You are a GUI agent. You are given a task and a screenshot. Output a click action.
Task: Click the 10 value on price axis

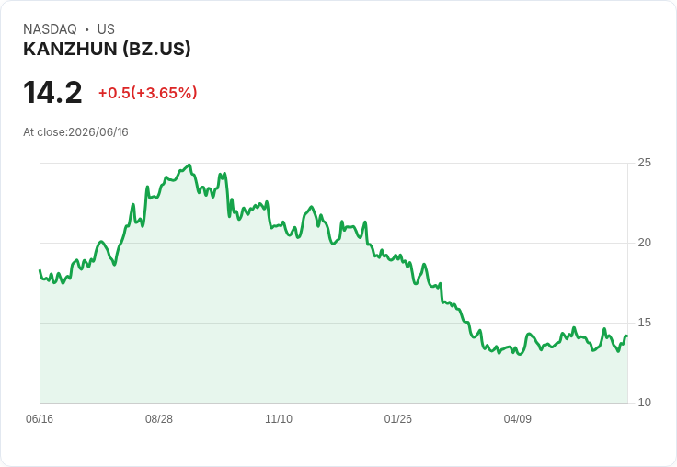[644, 403]
